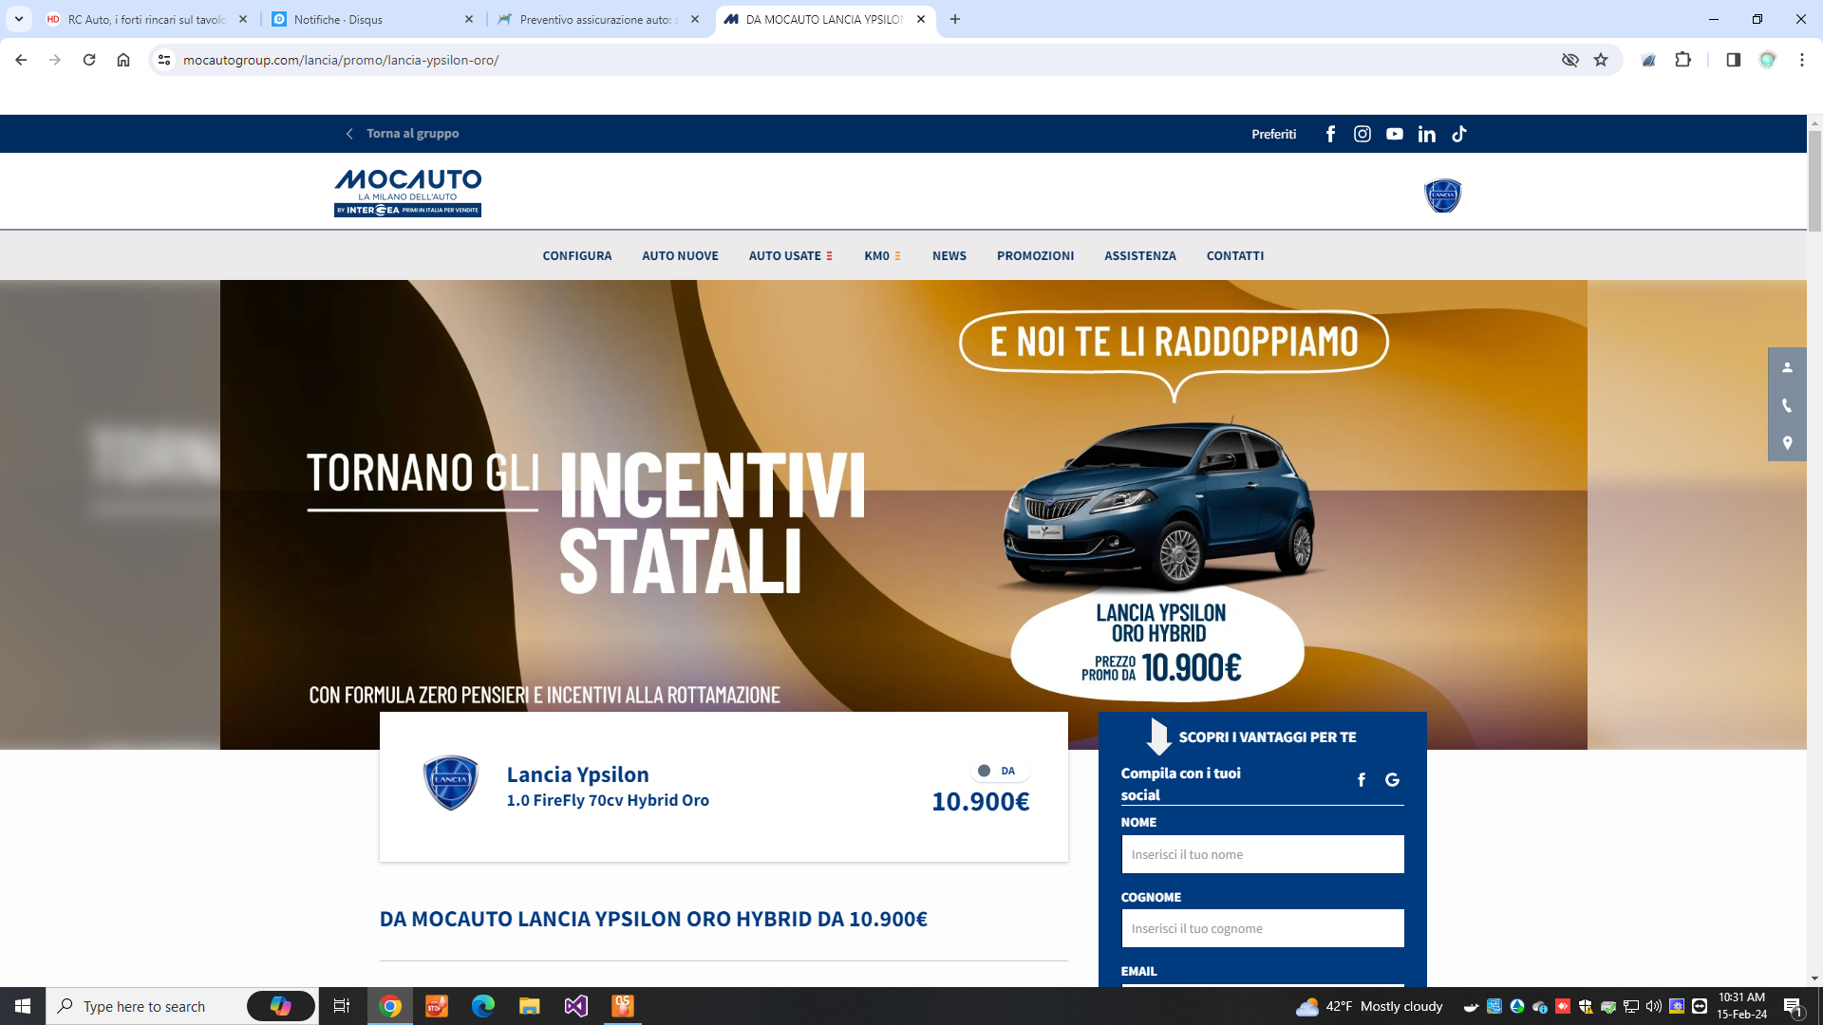Open the Chrome profile avatar

(x=1767, y=60)
